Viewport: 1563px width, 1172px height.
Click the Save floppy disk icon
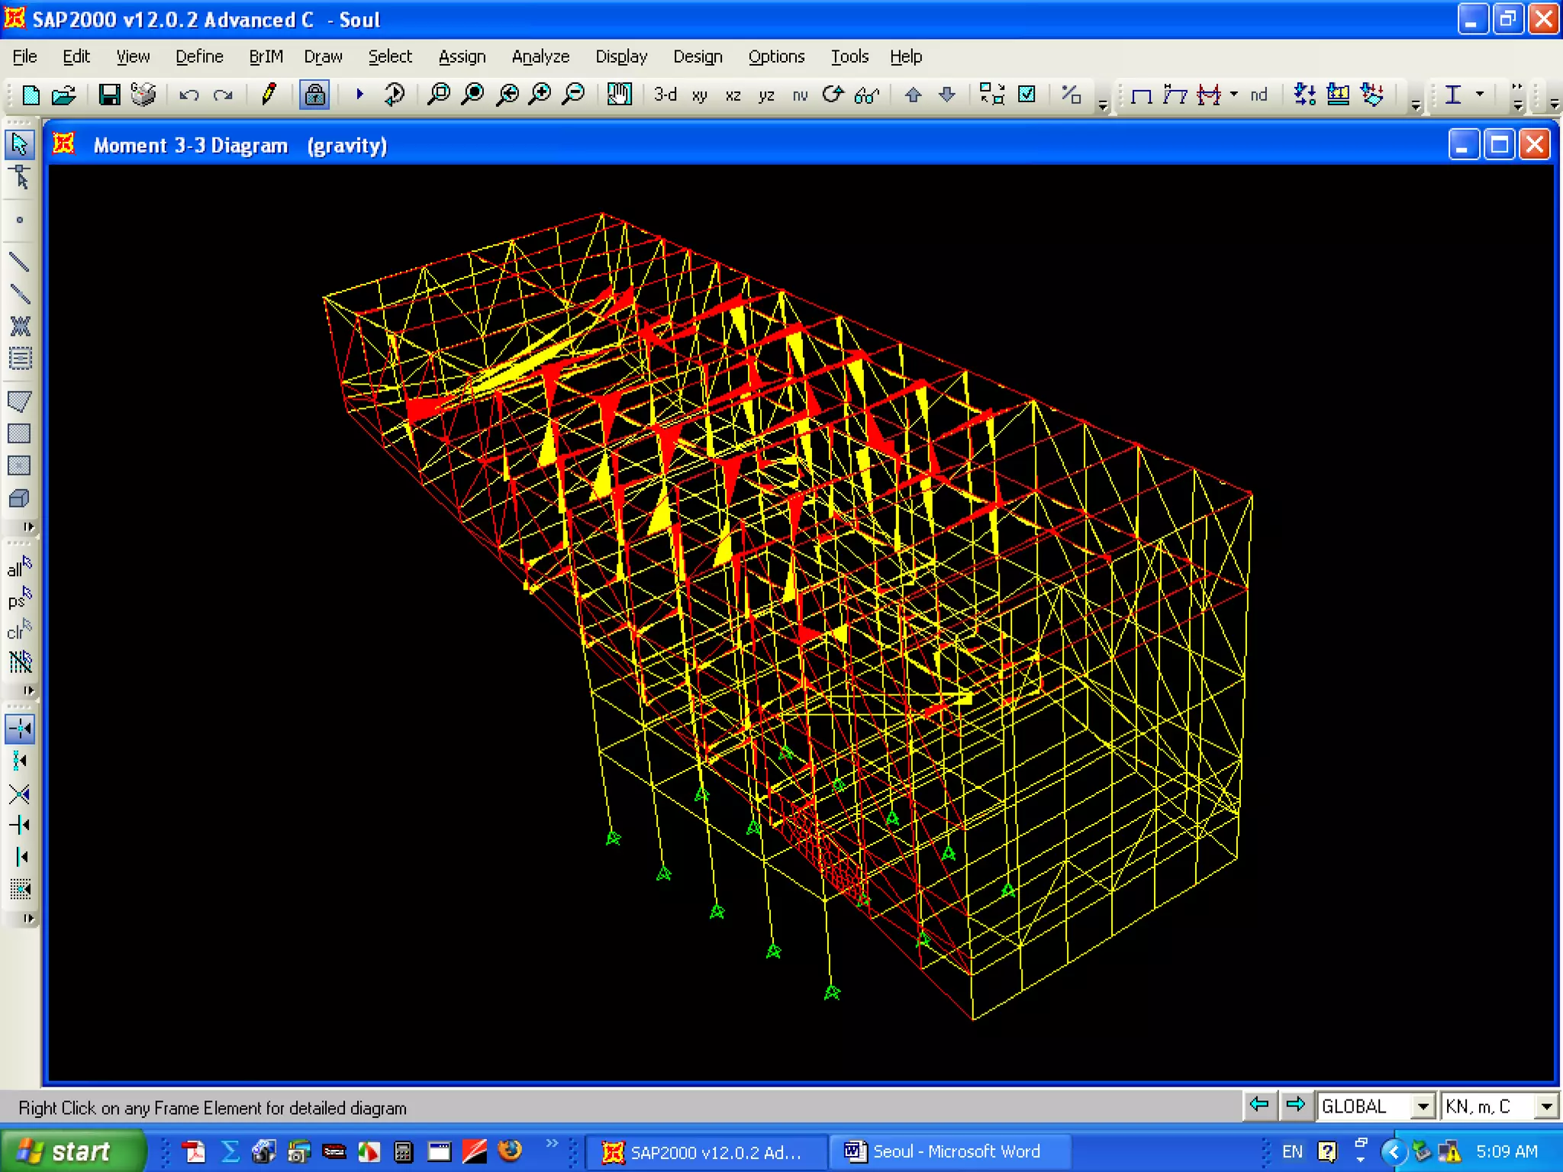point(109,95)
